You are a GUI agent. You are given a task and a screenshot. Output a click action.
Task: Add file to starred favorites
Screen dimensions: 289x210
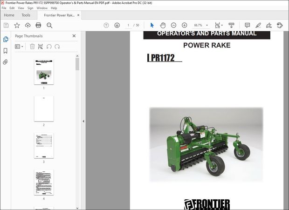tap(17, 25)
